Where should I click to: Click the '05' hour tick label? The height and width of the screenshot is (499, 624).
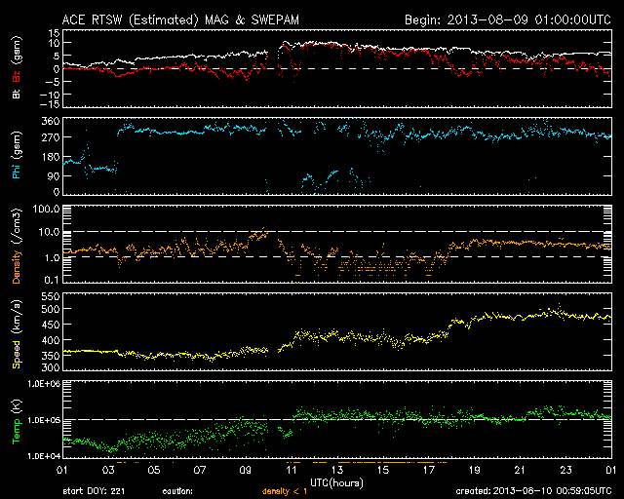point(154,471)
